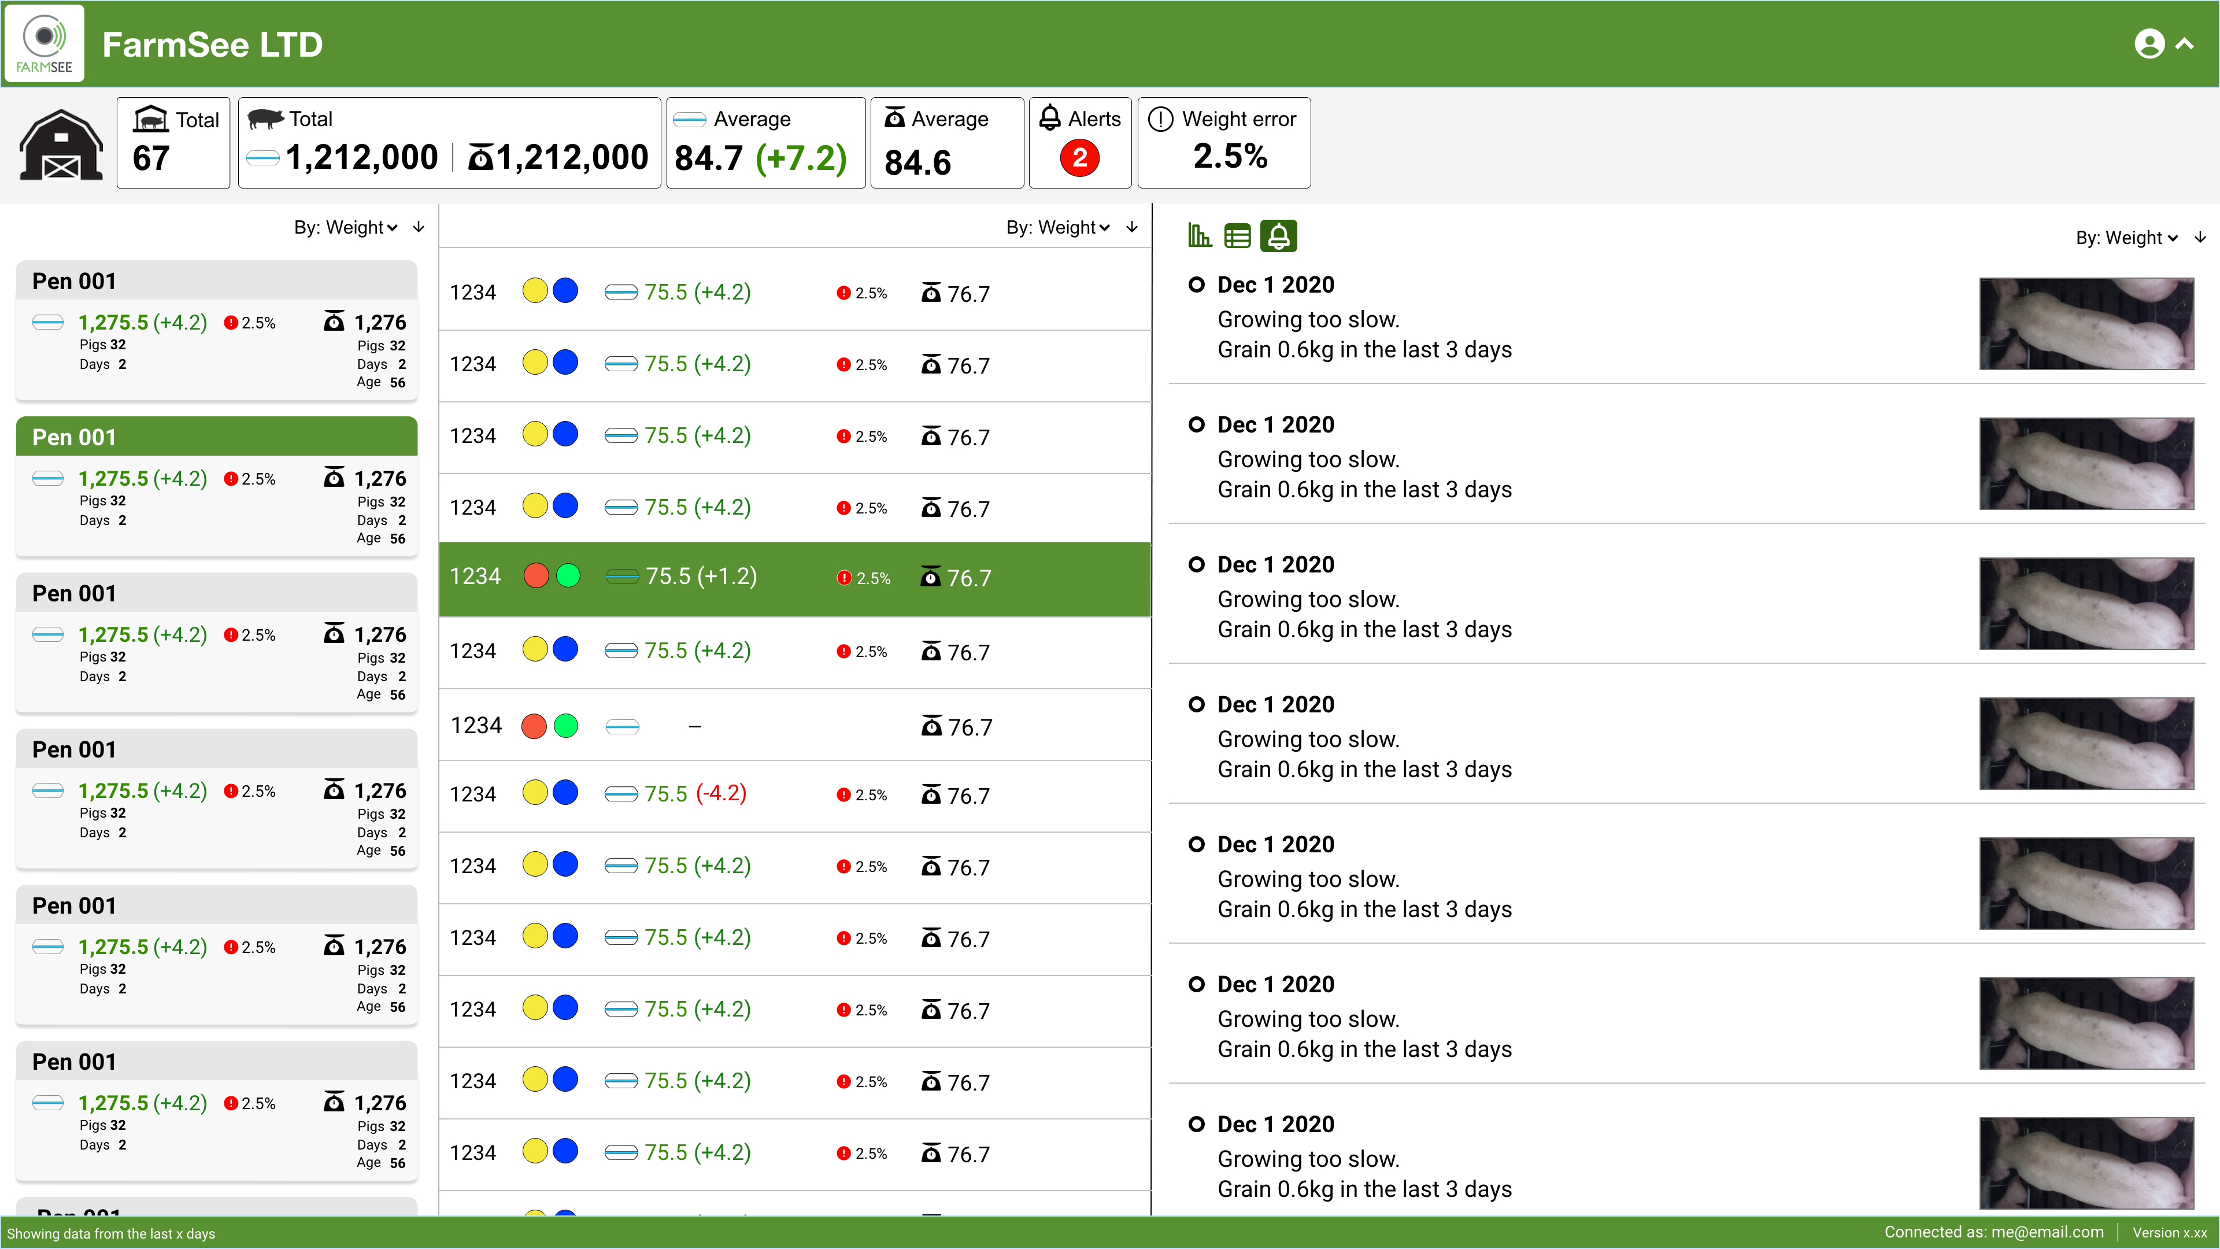Open first alert's pig thumbnail image
Viewport: 2220px width, 1249px height.
point(2086,324)
